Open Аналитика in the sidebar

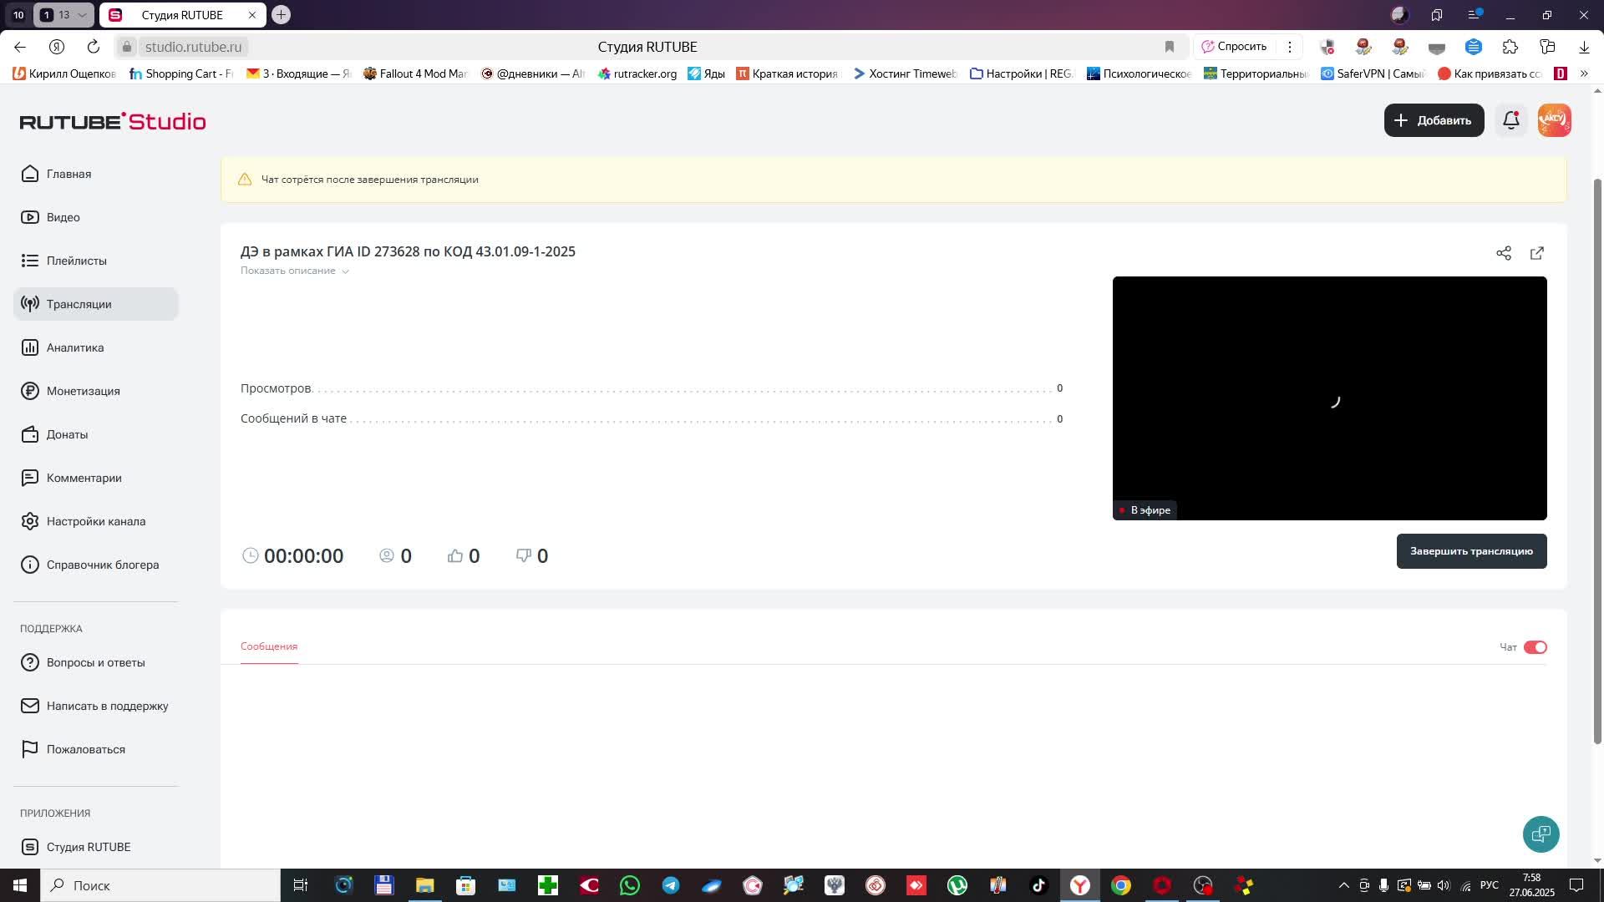[74, 347]
